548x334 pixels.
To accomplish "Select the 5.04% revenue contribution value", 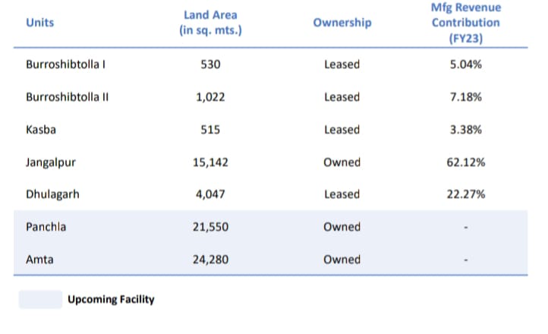I will click(468, 65).
